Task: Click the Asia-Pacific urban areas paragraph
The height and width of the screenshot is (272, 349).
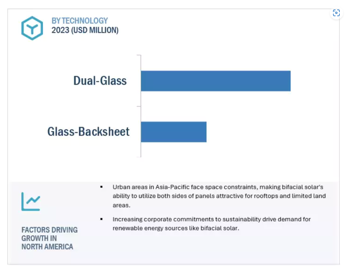Action: point(219,196)
